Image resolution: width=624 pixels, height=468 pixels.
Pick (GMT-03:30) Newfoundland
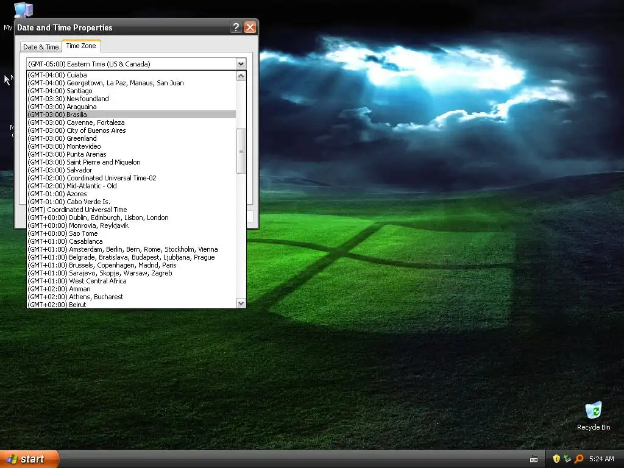pyautogui.click(x=132, y=99)
